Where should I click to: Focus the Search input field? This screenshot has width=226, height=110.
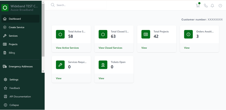pyautogui.click(x=77, y=5)
